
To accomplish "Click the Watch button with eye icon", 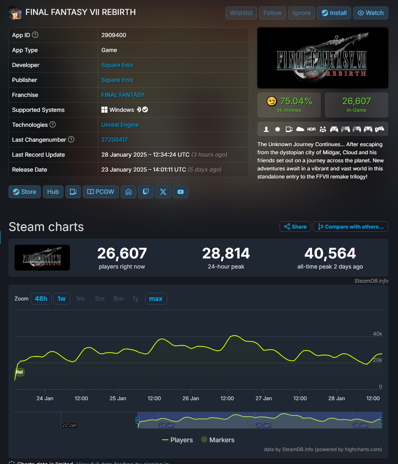I will [x=371, y=13].
